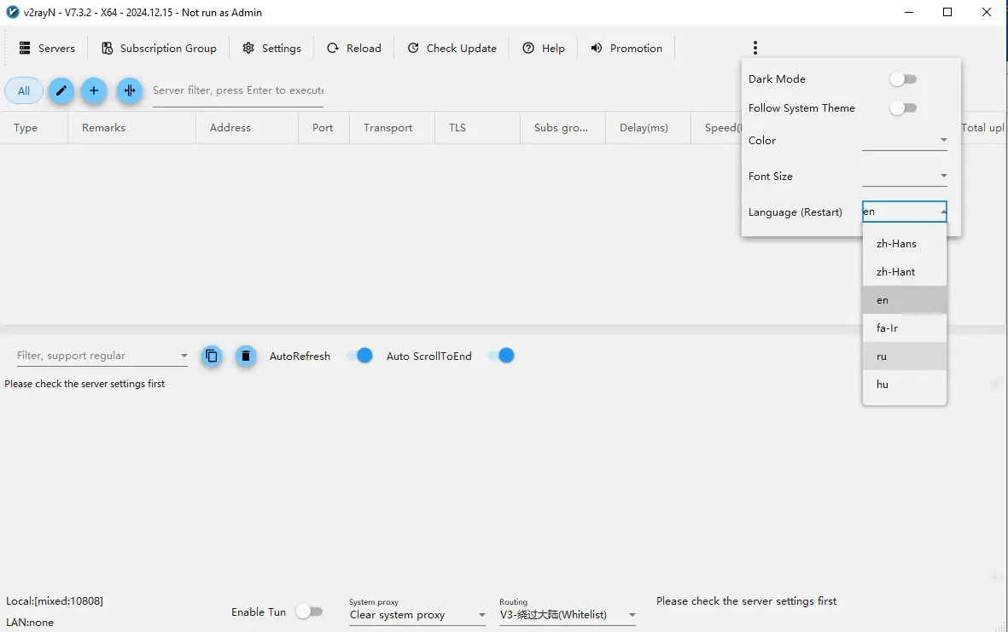Expand the Routing dropdown

[x=568, y=615]
